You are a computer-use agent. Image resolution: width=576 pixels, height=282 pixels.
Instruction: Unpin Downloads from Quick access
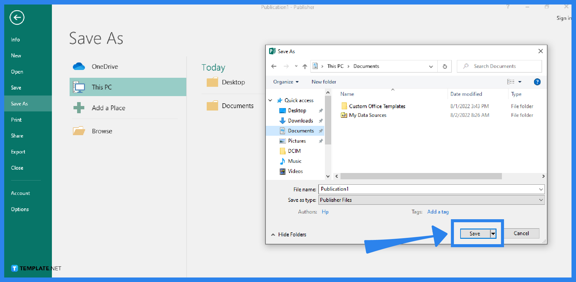(x=321, y=120)
